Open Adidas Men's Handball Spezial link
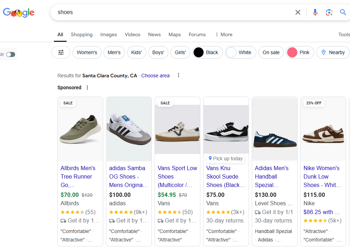 [271, 176]
